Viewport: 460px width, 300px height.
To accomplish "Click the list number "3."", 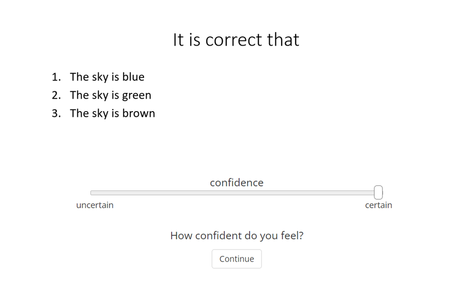I will [x=56, y=113].
